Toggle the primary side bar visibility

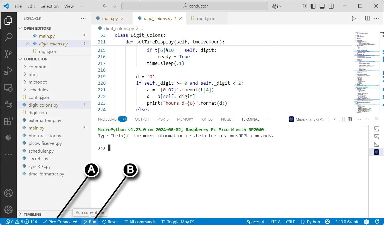(313, 6)
